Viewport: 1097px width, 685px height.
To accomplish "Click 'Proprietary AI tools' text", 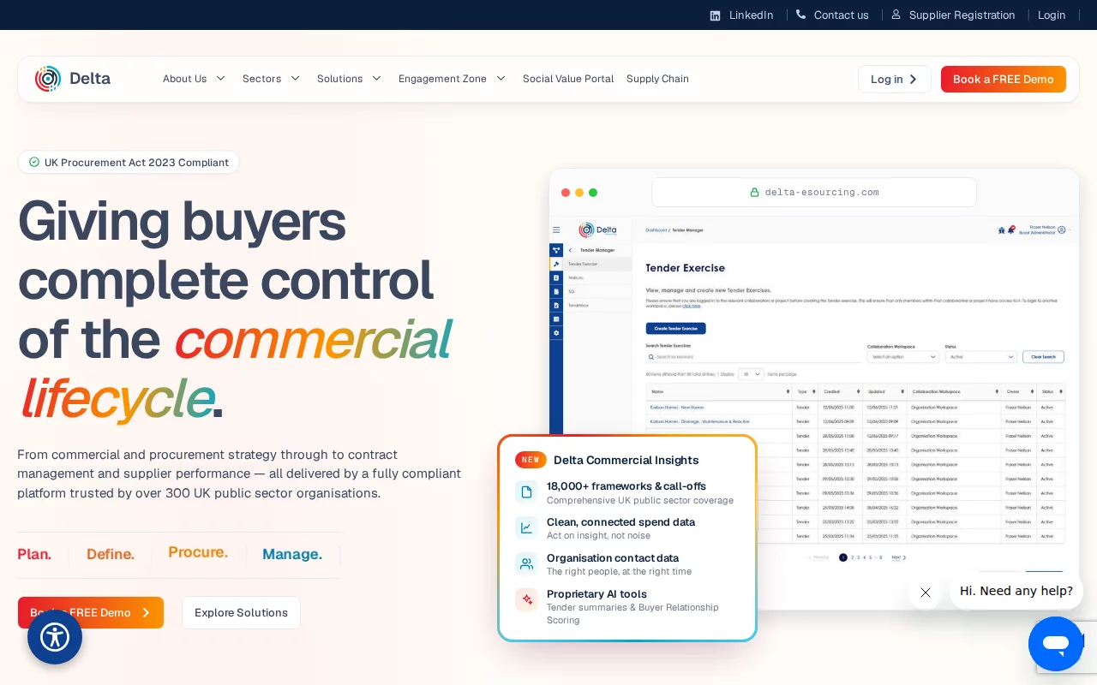I will (x=596, y=593).
